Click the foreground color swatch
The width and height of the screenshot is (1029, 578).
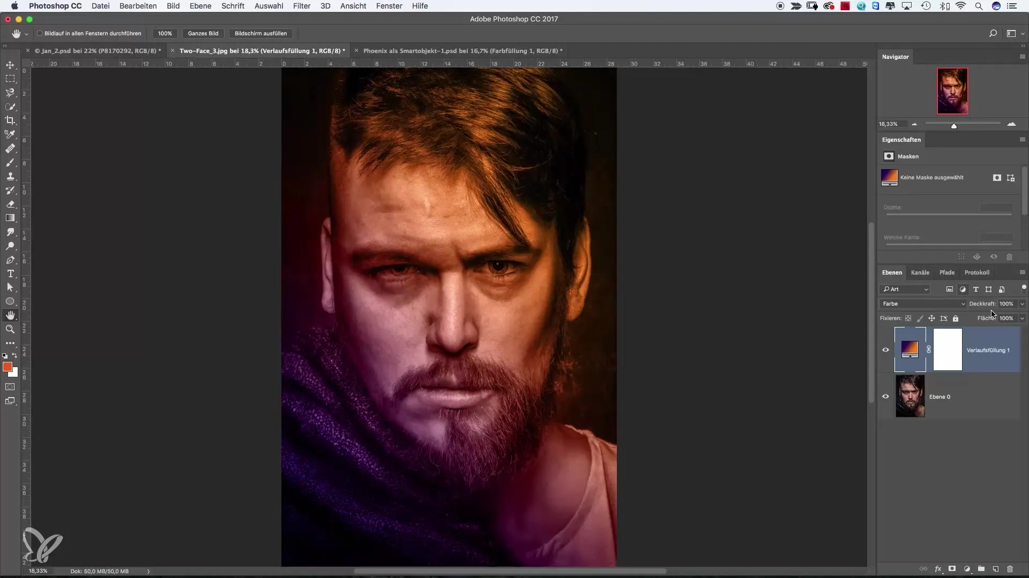[x=8, y=367]
